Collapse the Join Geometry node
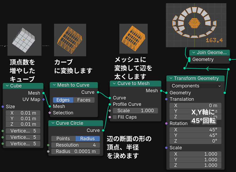 point(193,53)
